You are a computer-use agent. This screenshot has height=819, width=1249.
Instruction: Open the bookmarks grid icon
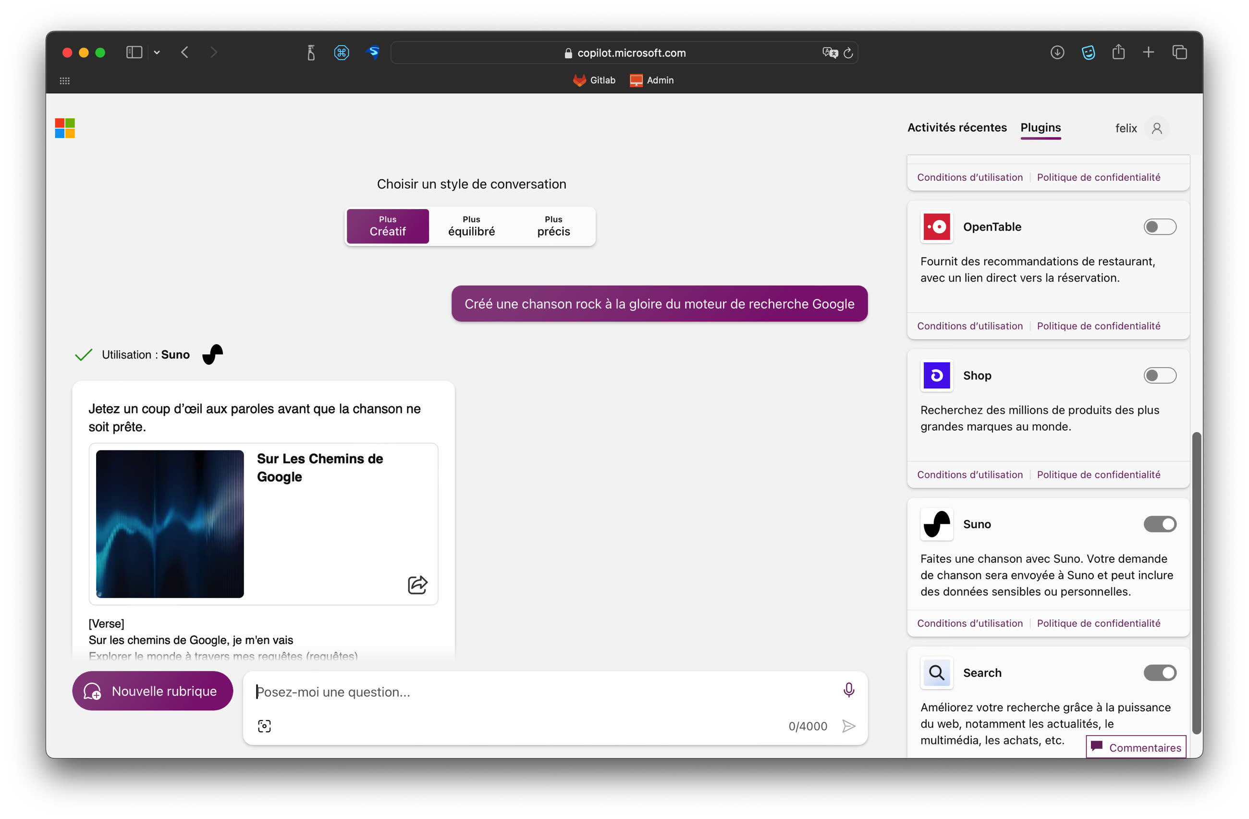[x=64, y=81]
